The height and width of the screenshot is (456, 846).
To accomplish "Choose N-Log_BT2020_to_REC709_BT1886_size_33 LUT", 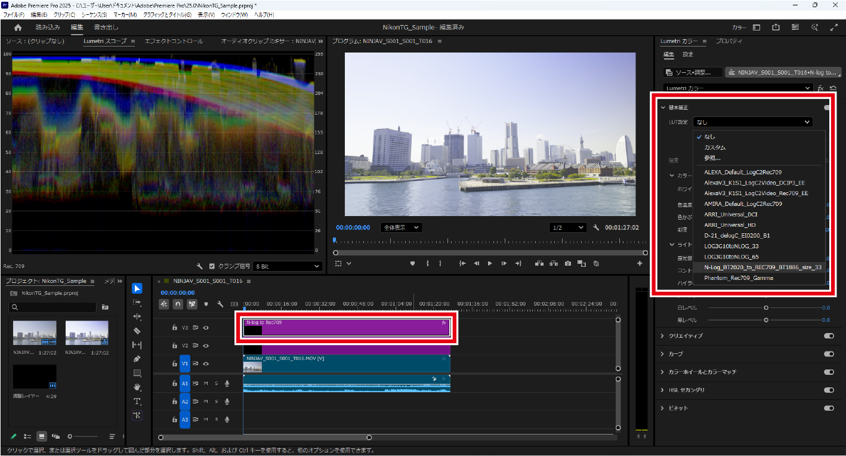I will tap(762, 267).
